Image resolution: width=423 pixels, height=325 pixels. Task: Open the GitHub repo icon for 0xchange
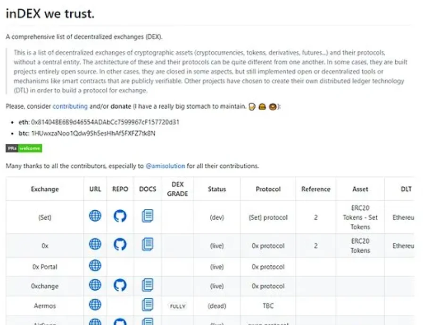(120, 285)
